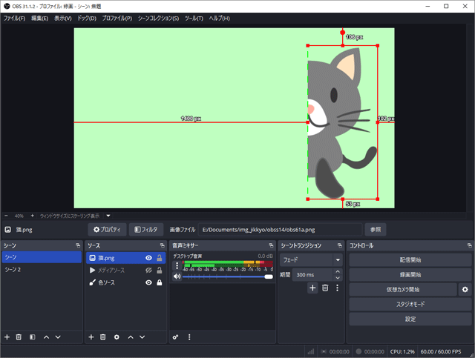475x358 pixels.
Task: Delete the selected scene with the trash icon
Action: click(x=19, y=337)
